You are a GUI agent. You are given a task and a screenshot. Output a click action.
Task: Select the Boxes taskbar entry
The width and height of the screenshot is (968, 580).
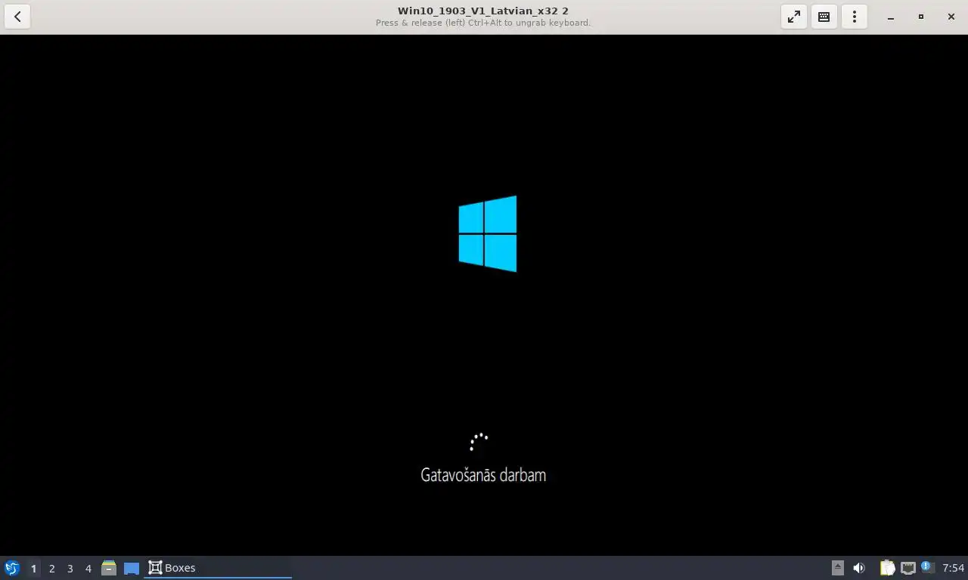[218, 568]
